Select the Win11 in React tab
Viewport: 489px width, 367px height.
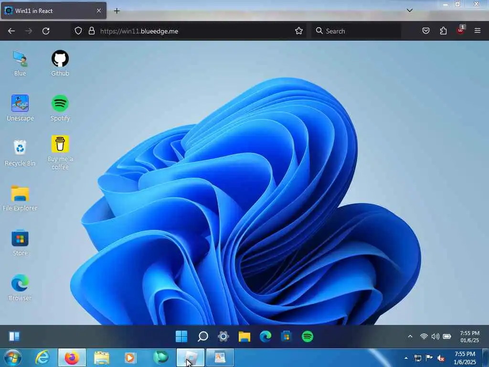[x=53, y=11]
